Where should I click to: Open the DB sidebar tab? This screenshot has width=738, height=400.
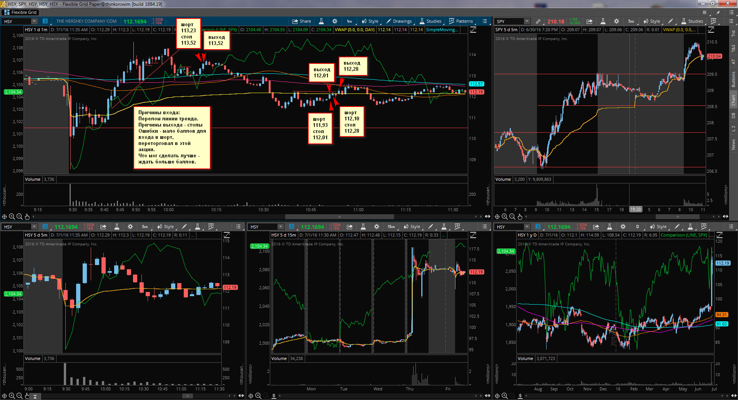[733, 115]
